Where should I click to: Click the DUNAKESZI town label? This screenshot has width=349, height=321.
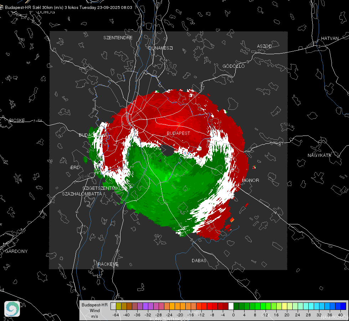(160, 48)
